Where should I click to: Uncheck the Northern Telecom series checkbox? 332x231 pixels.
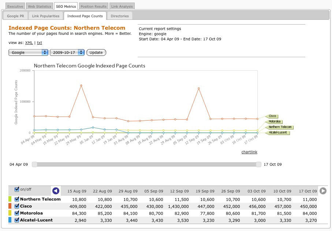[x=17, y=199]
